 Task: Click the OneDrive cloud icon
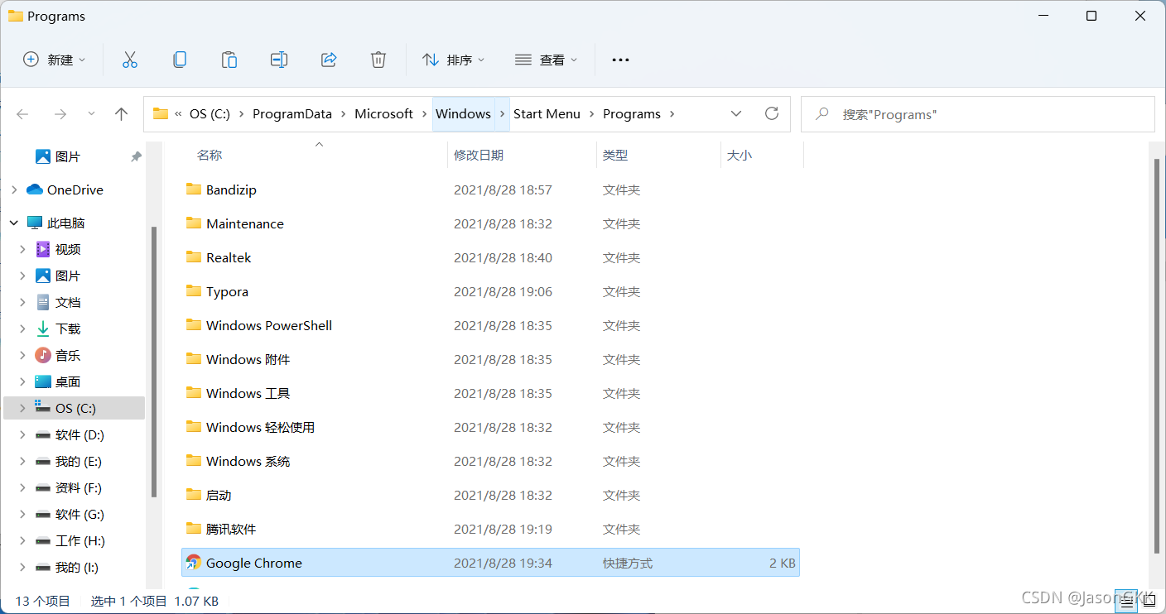click(35, 189)
